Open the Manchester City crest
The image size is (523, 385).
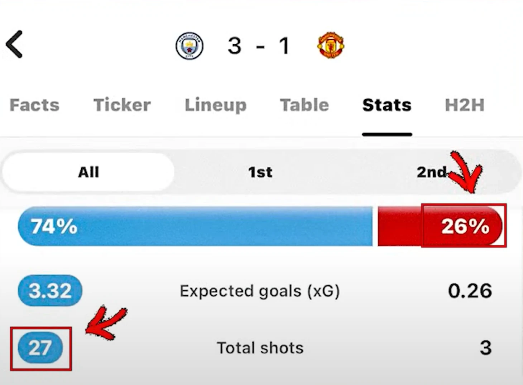189,46
